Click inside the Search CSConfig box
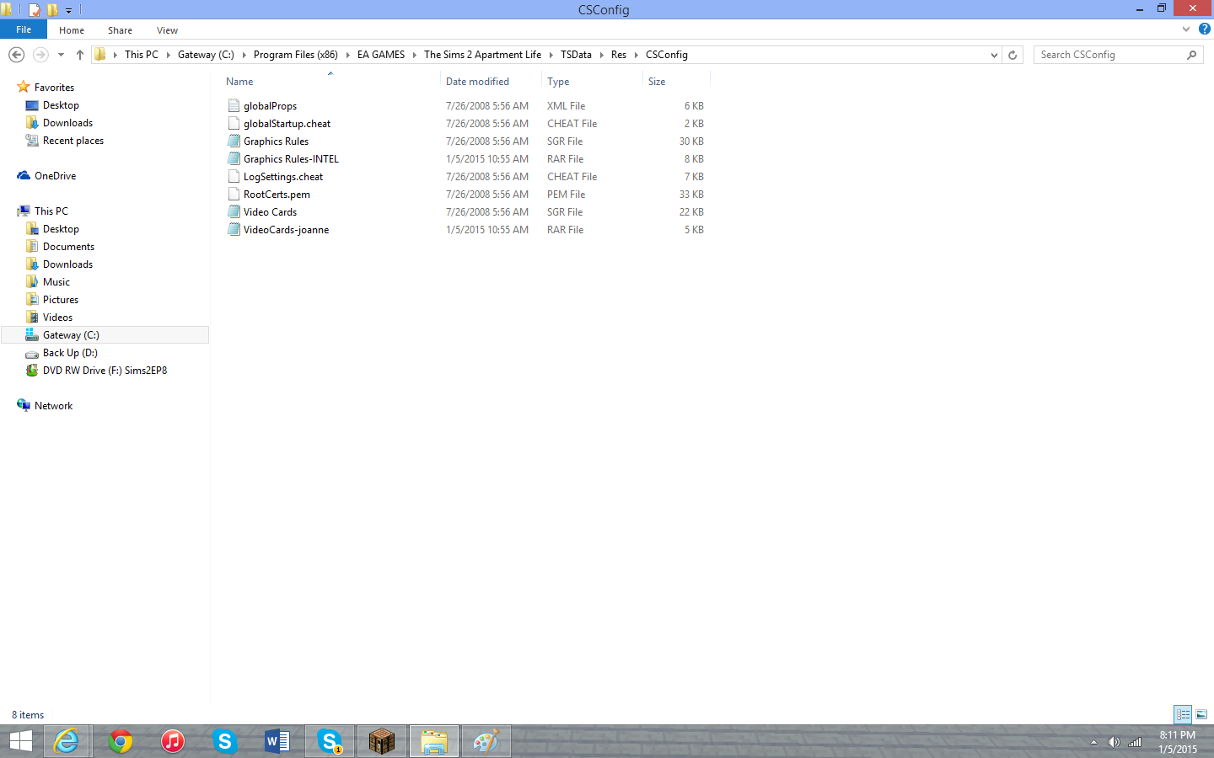Image resolution: width=1214 pixels, height=758 pixels. click(x=1109, y=55)
